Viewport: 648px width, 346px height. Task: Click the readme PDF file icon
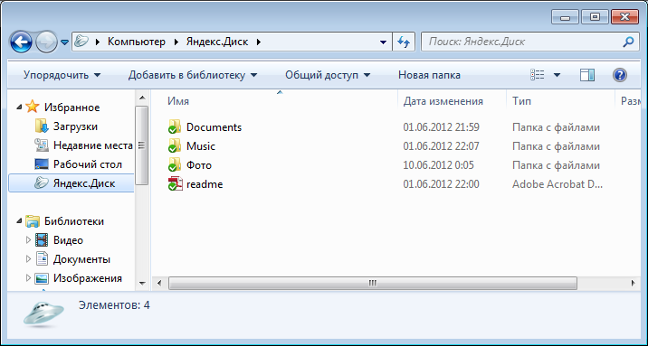pos(176,184)
